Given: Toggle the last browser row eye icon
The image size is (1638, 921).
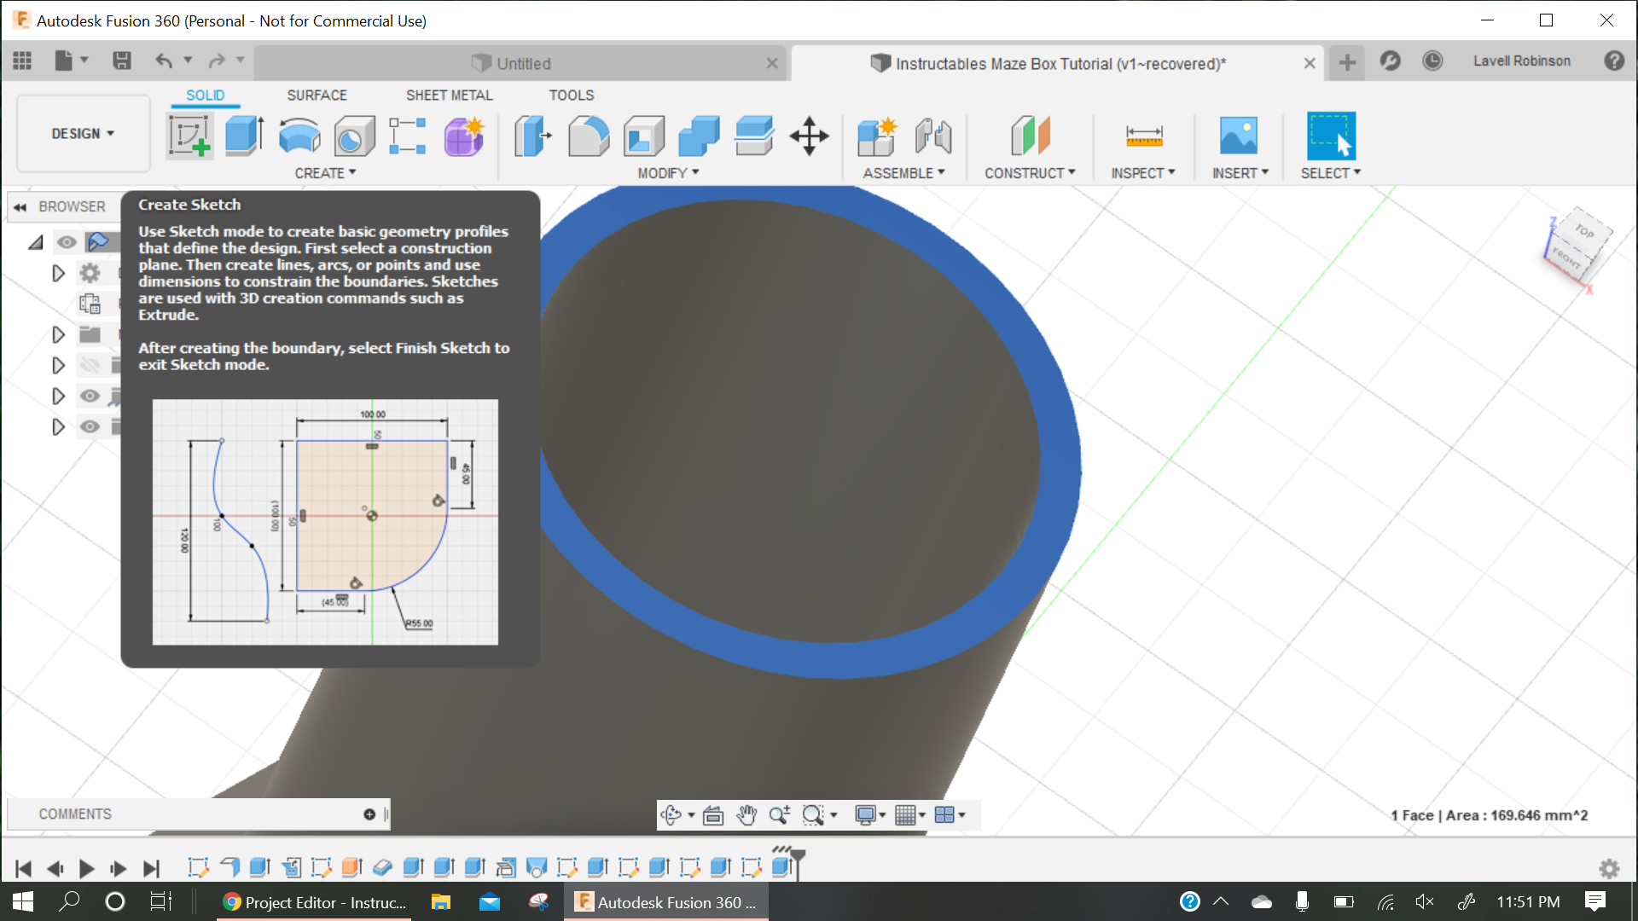Looking at the screenshot, I should pos(90,426).
